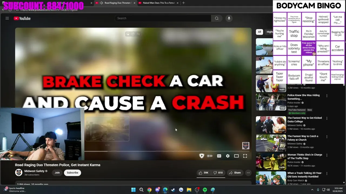Open the 17:27 video thumbnail
The height and width of the screenshot is (194, 346).
[x=271, y=143]
